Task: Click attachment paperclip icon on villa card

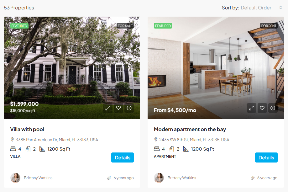Action: pos(109,178)
